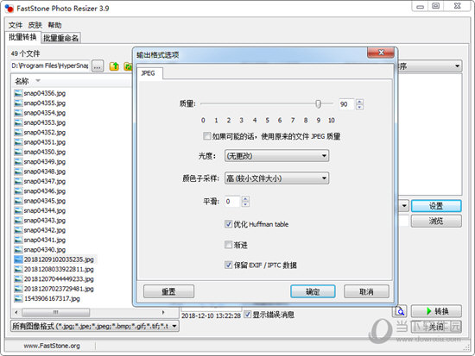The width and height of the screenshot is (475, 356).
Task: Toggle keep EXIF / IPTC data checkbox
Action: 228,265
